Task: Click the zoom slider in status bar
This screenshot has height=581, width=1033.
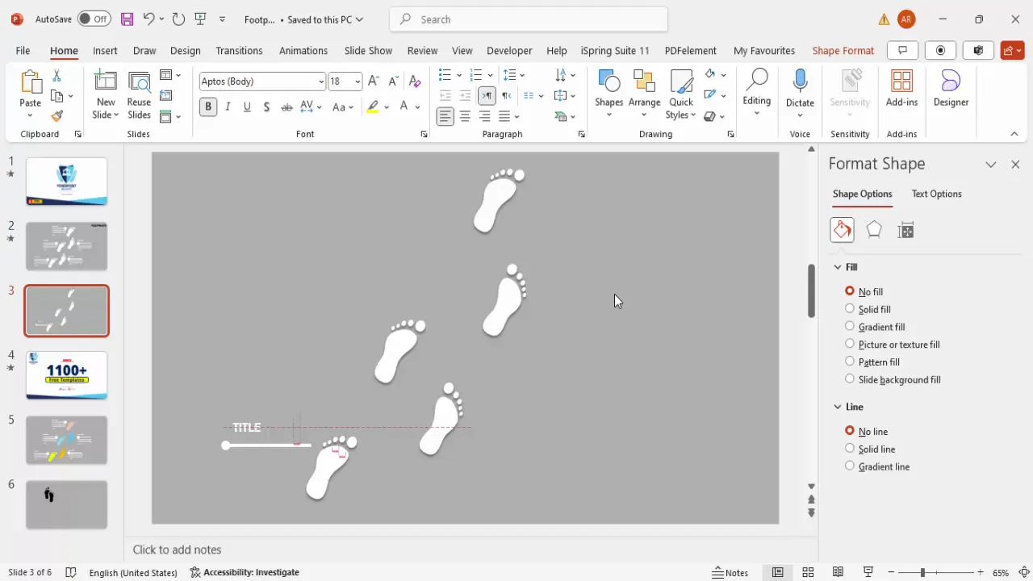Action: pos(922,572)
